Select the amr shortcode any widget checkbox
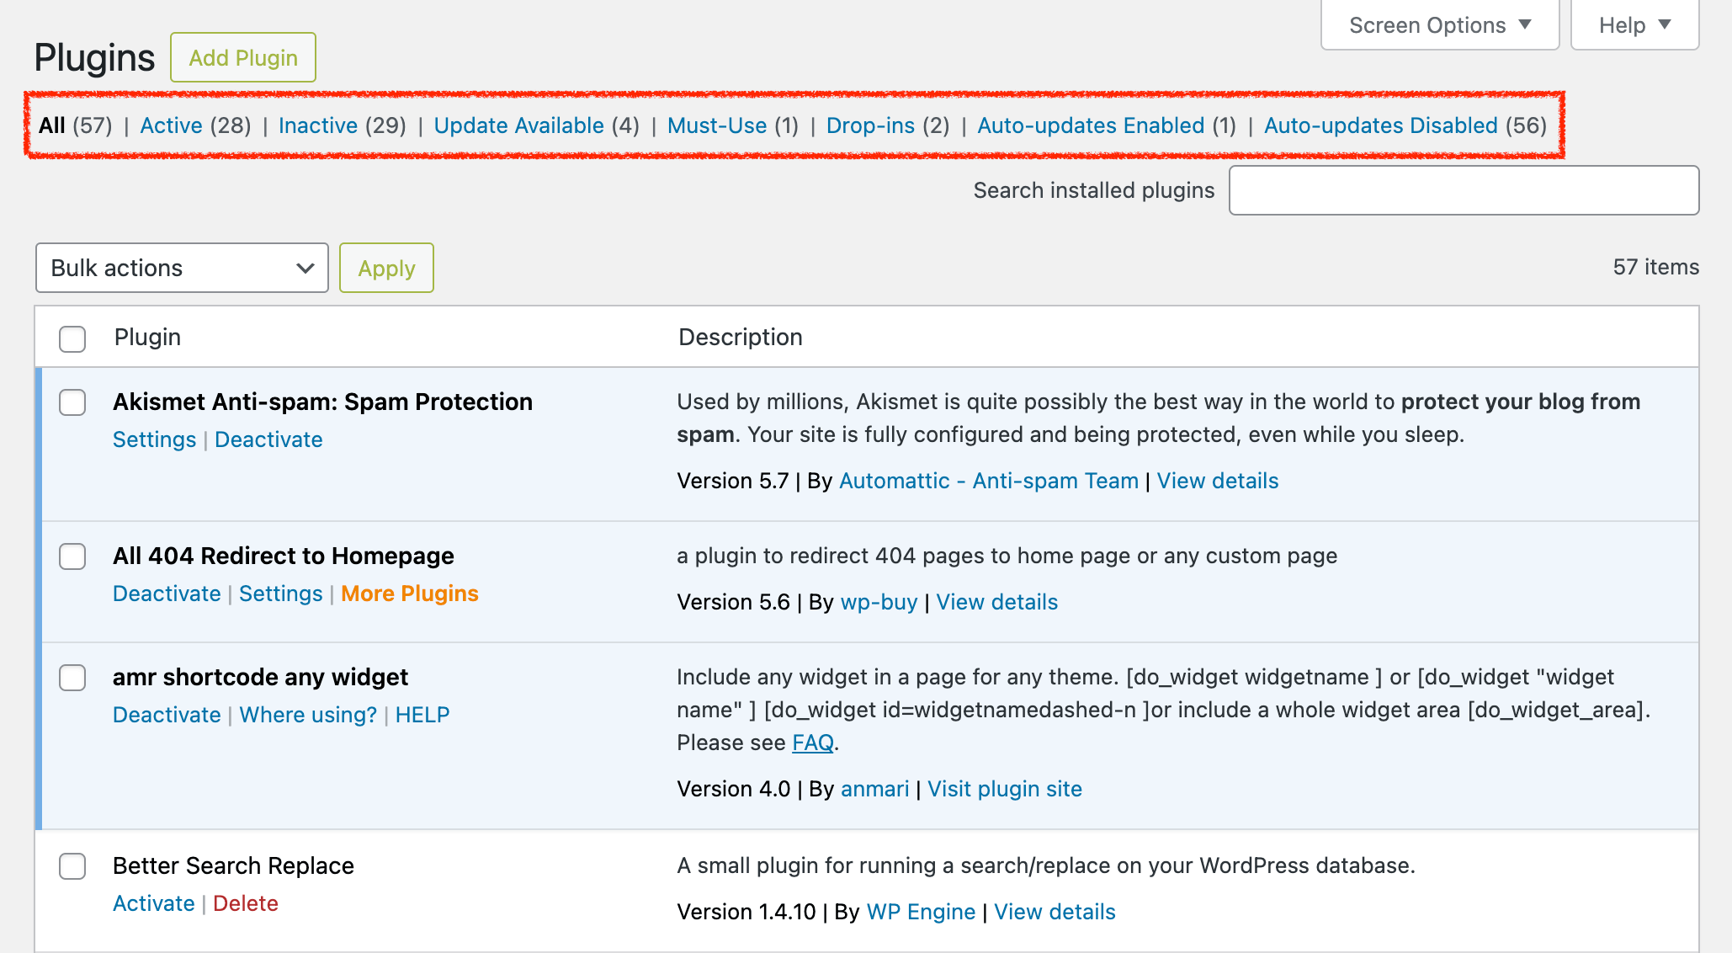This screenshot has height=953, width=1732. (x=72, y=678)
